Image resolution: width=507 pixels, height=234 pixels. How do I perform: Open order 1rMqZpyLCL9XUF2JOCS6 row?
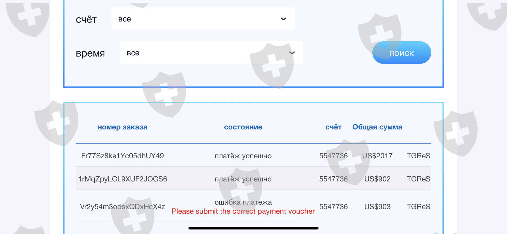coord(122,179)
